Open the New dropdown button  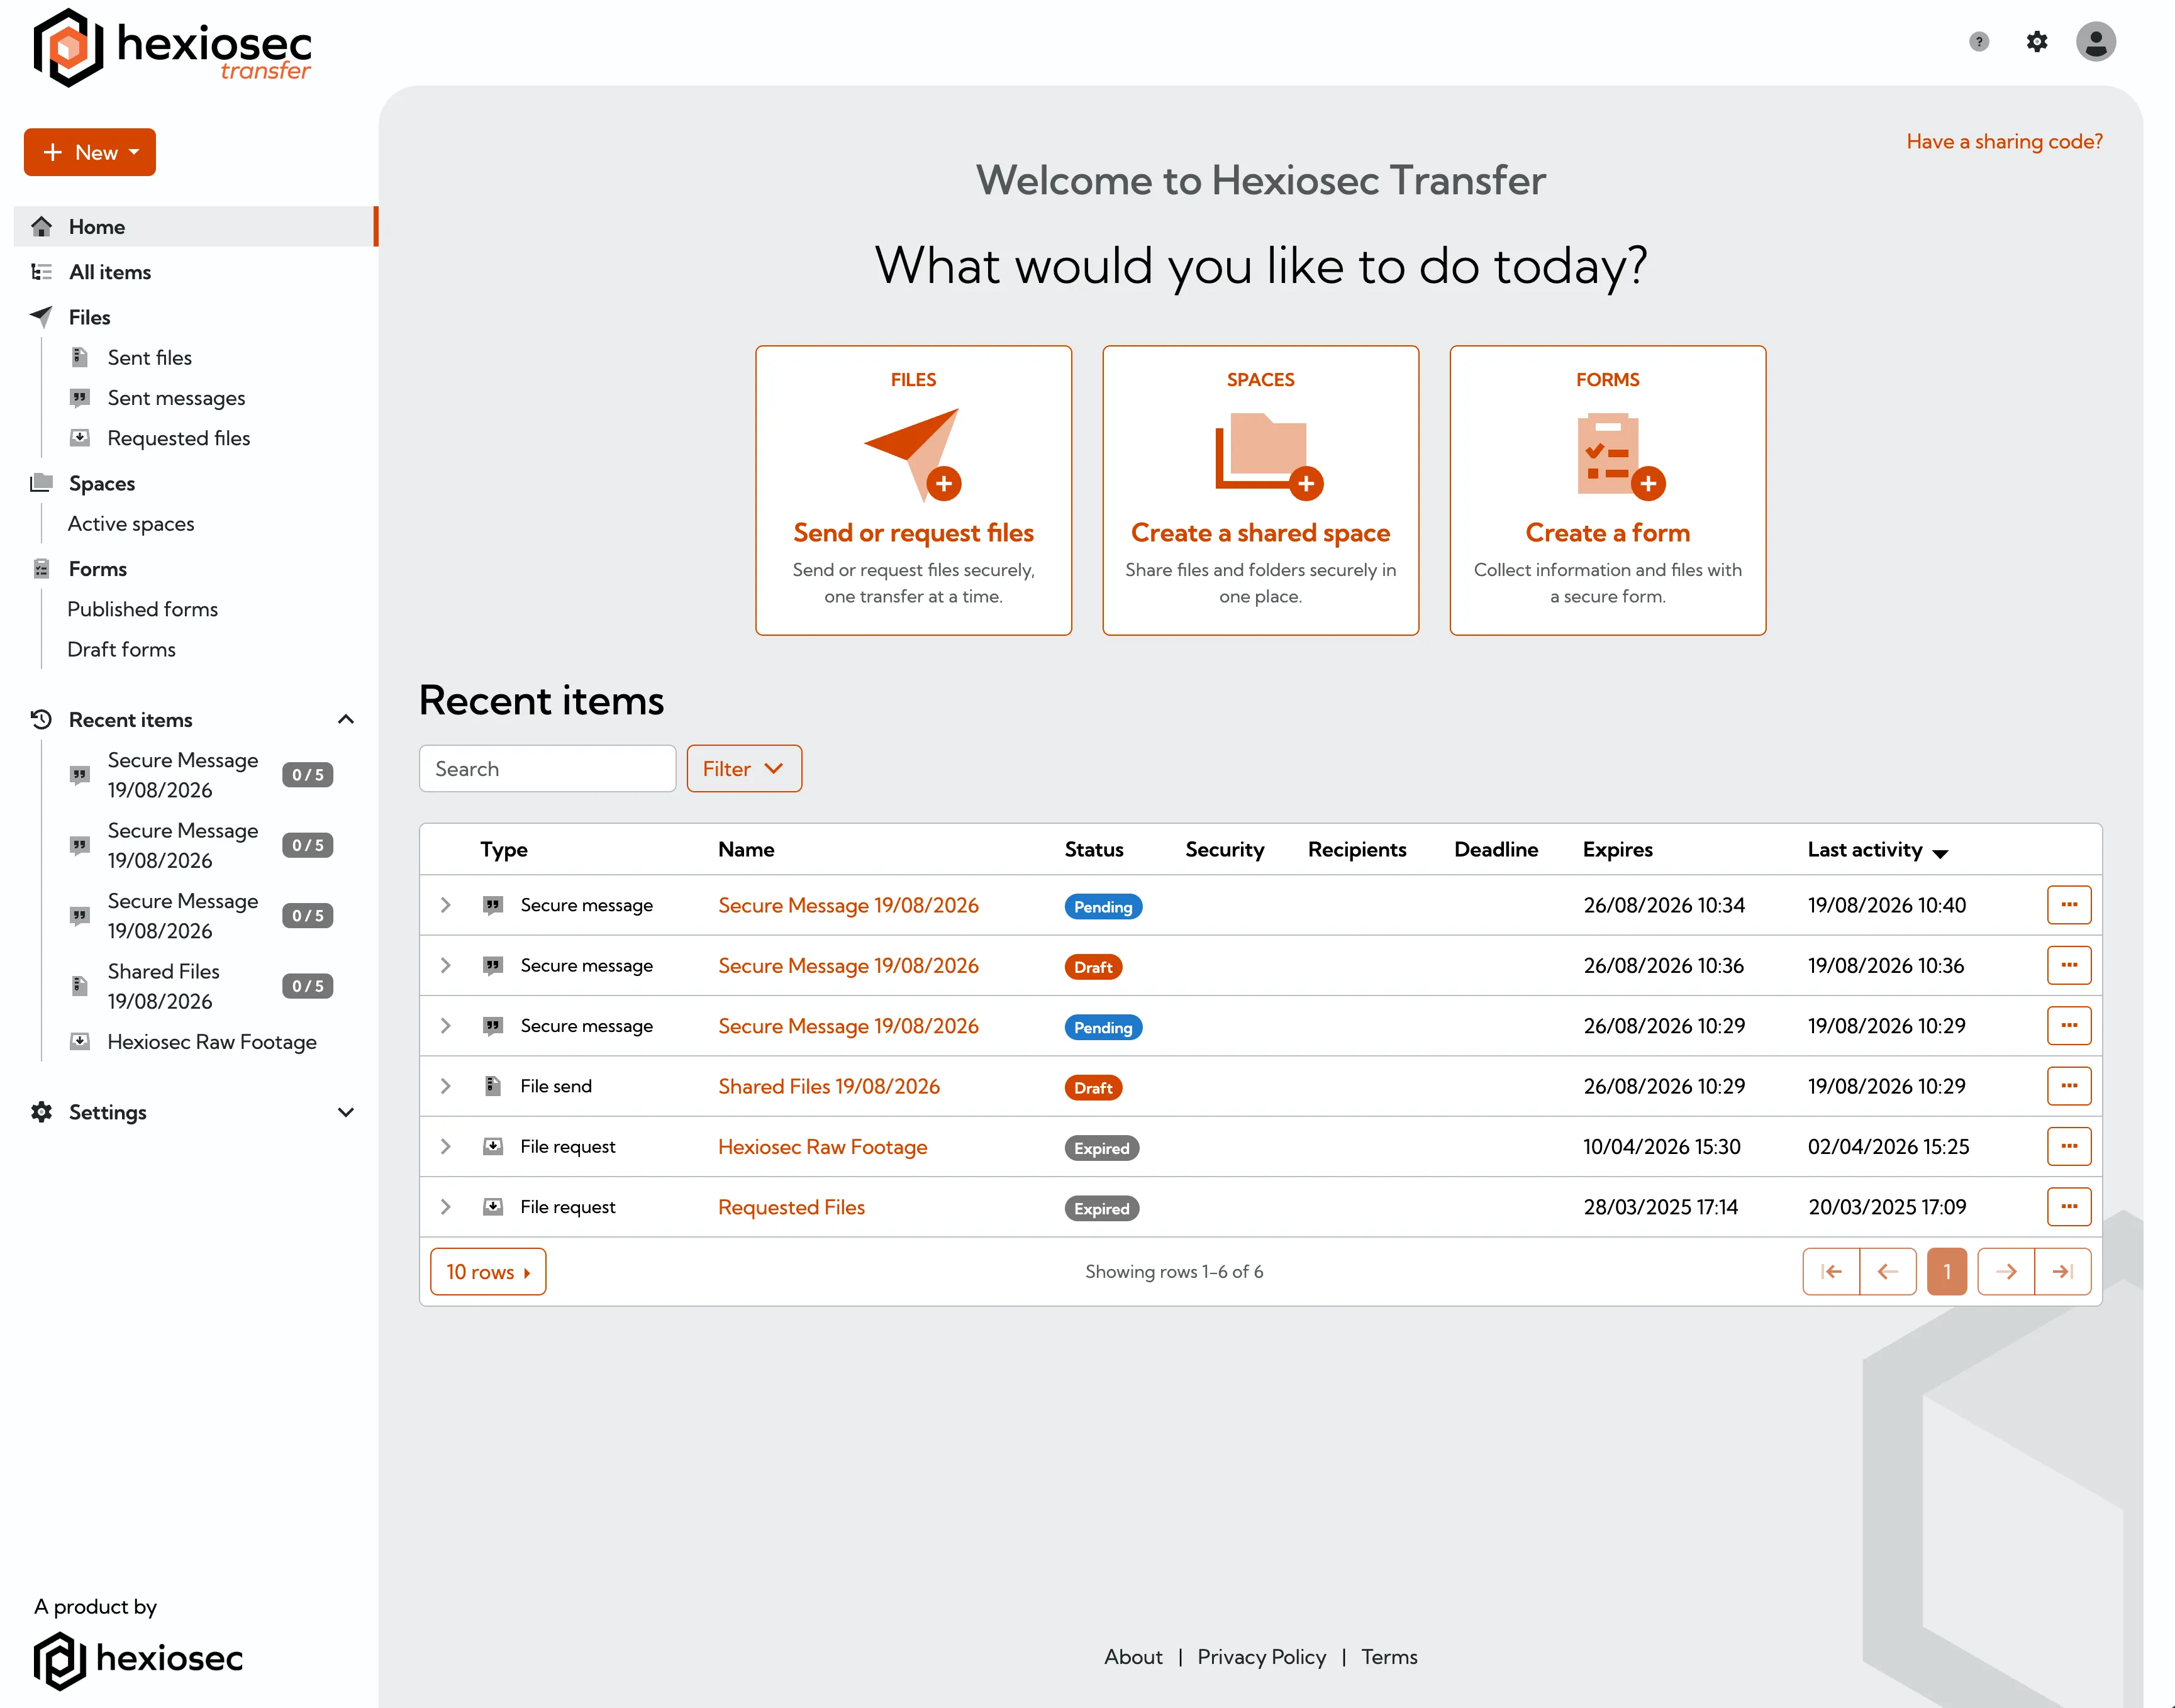tap(90, 152)
